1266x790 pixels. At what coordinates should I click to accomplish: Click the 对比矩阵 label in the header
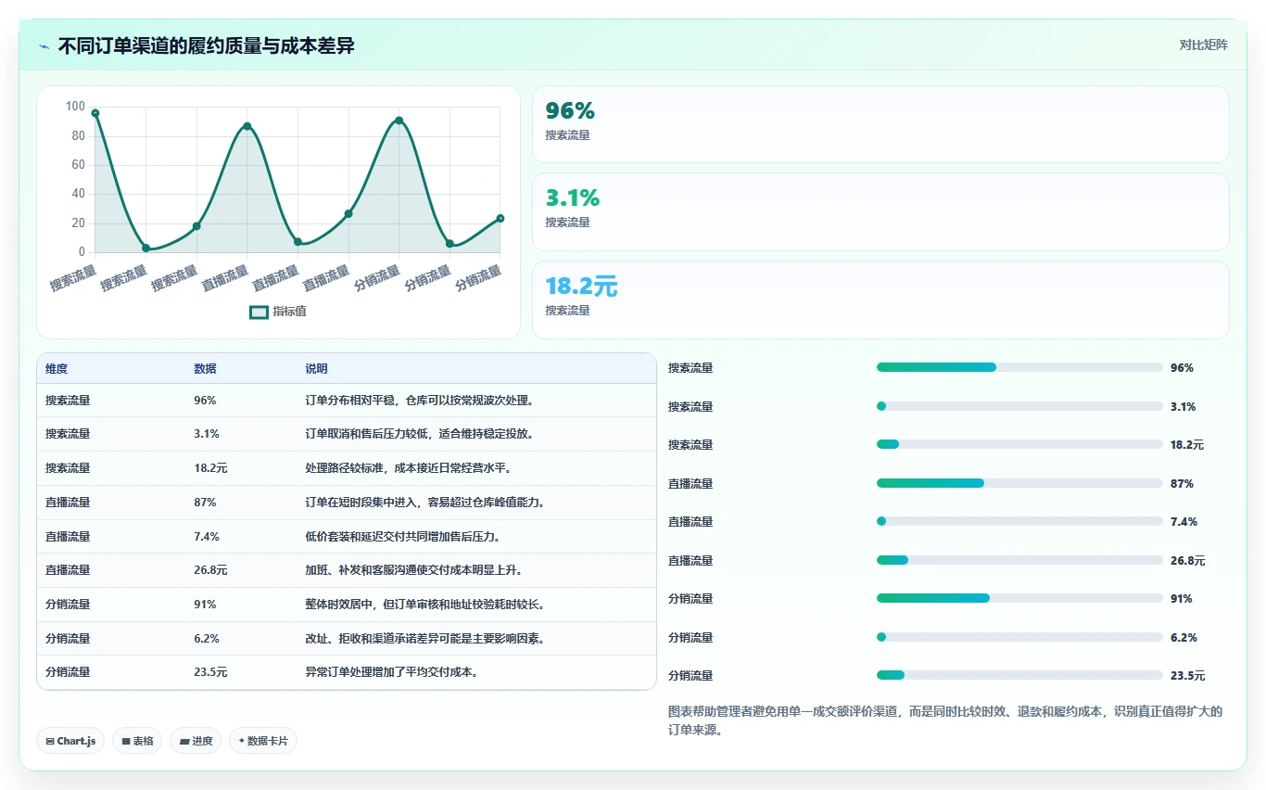pos(1203,45)
